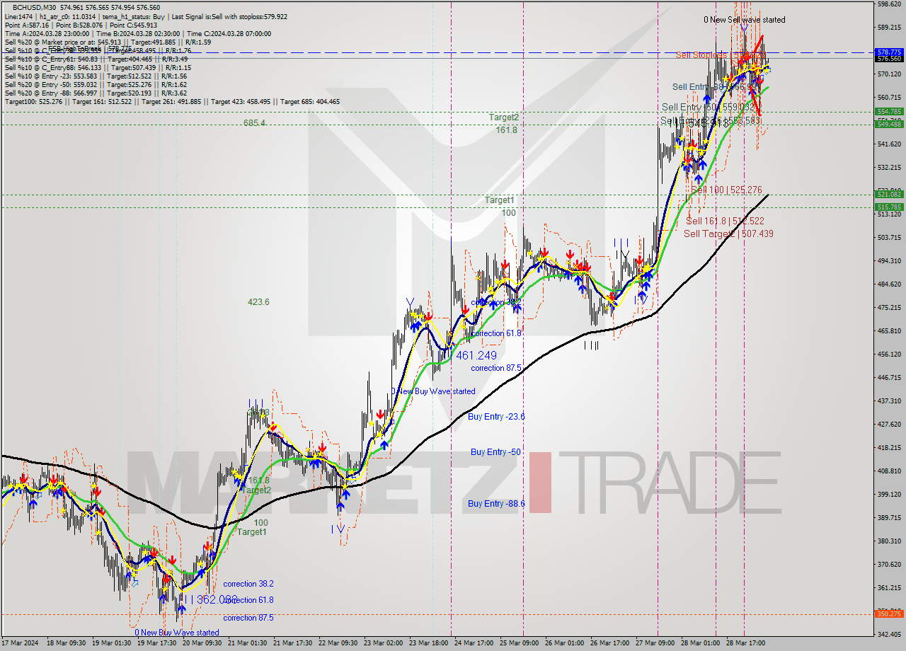This screenshot has height=651, width=906.
Task: Click '28 Mar 17:00' on time axis
Action: (745, 643)
